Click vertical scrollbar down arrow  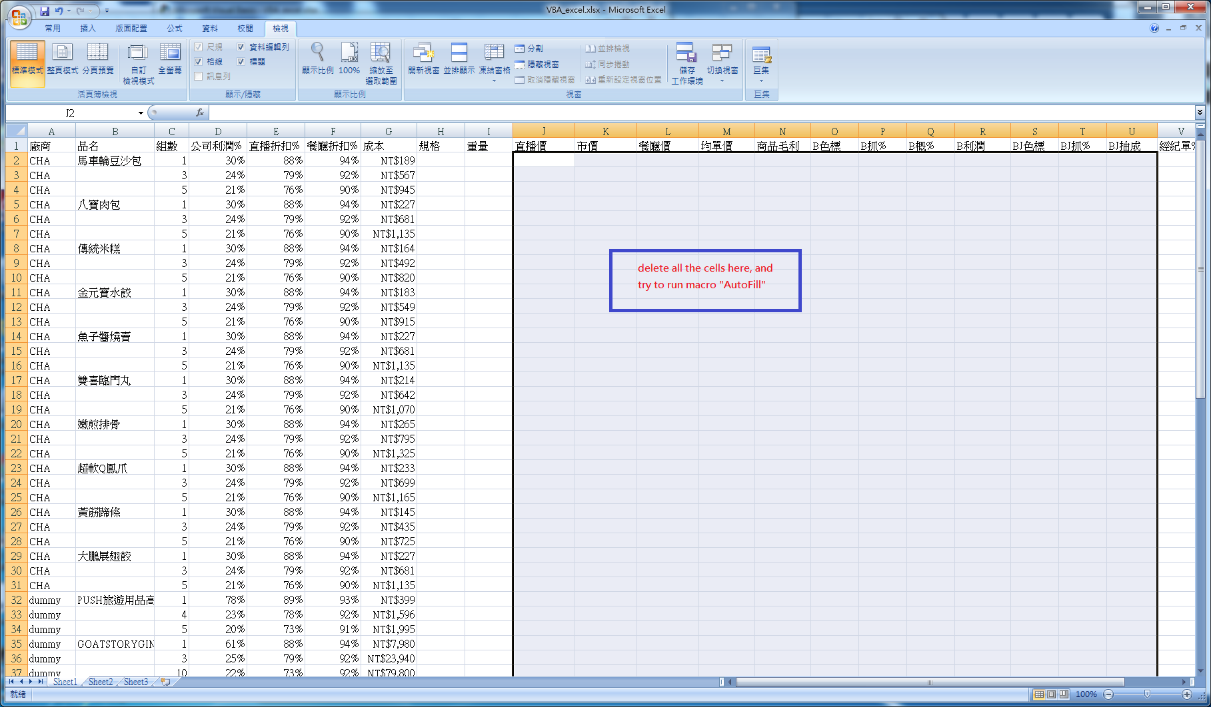tap(1201, 671)
